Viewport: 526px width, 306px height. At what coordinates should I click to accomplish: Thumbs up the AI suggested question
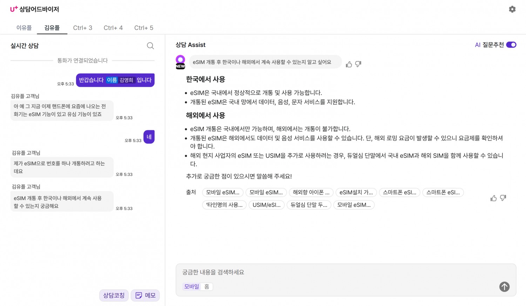coord(349,64)
